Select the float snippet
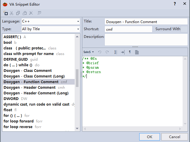Screen dimensions: 190x142 tap(39, 110)
